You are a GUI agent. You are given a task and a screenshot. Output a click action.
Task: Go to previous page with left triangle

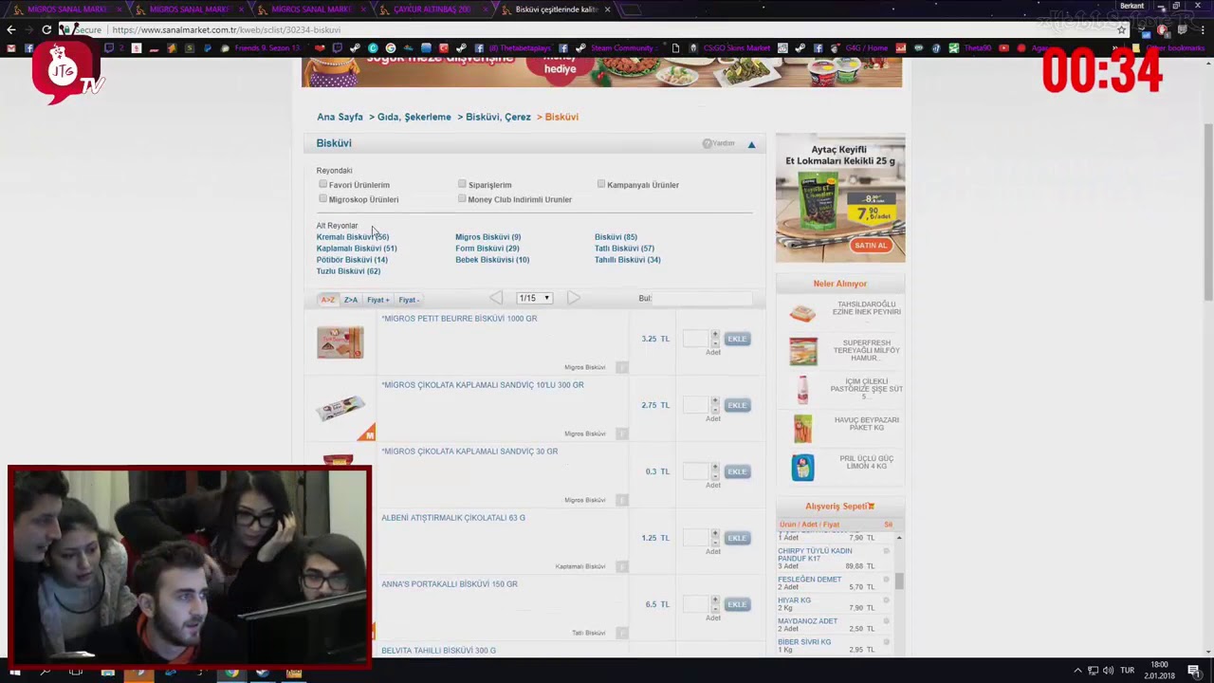pyautogui.click(x=496, y=298)
